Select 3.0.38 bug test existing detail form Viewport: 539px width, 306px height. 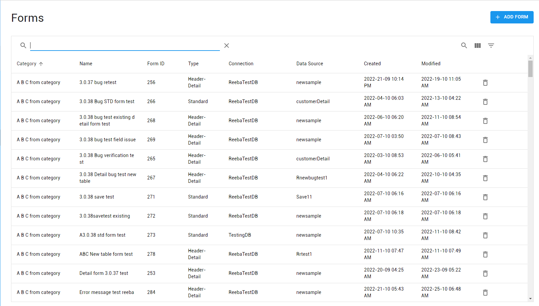point(107,121)
